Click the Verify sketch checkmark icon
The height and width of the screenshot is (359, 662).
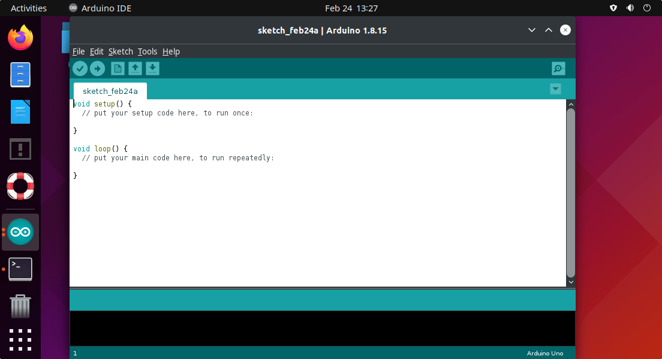click(80, 69)
